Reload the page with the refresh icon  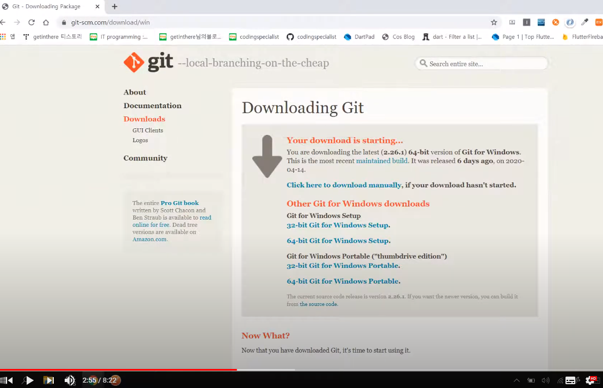click(32, 22)
